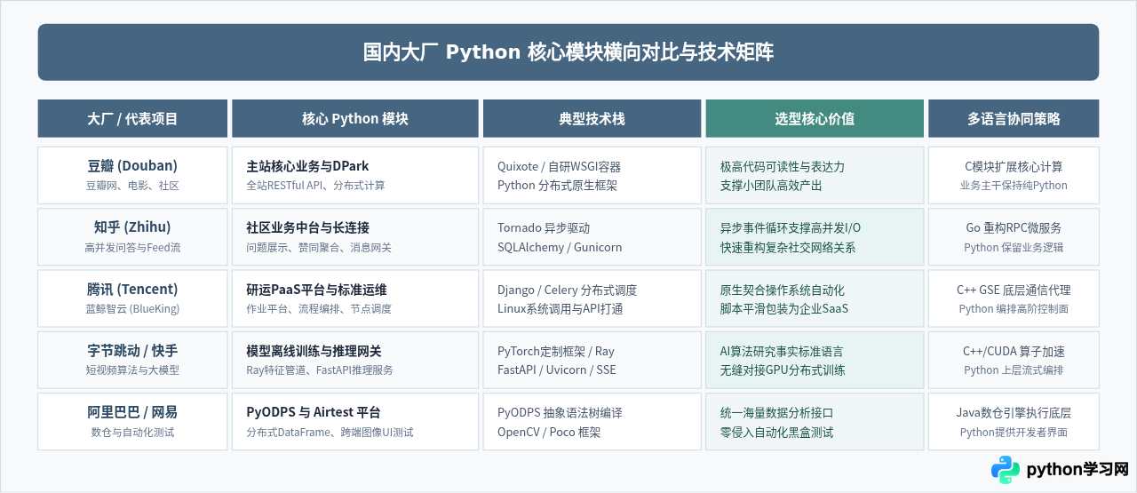The height and width of the screenshot is (493, 1137).
Task: Click C++/CUDA 算子加速 text
Action: point(1014,352)
